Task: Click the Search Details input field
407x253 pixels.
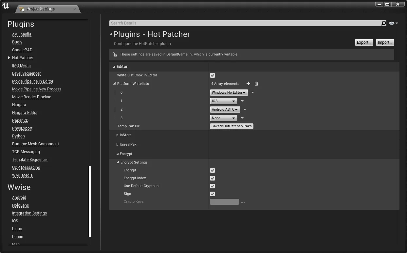Action: [245, 23]
